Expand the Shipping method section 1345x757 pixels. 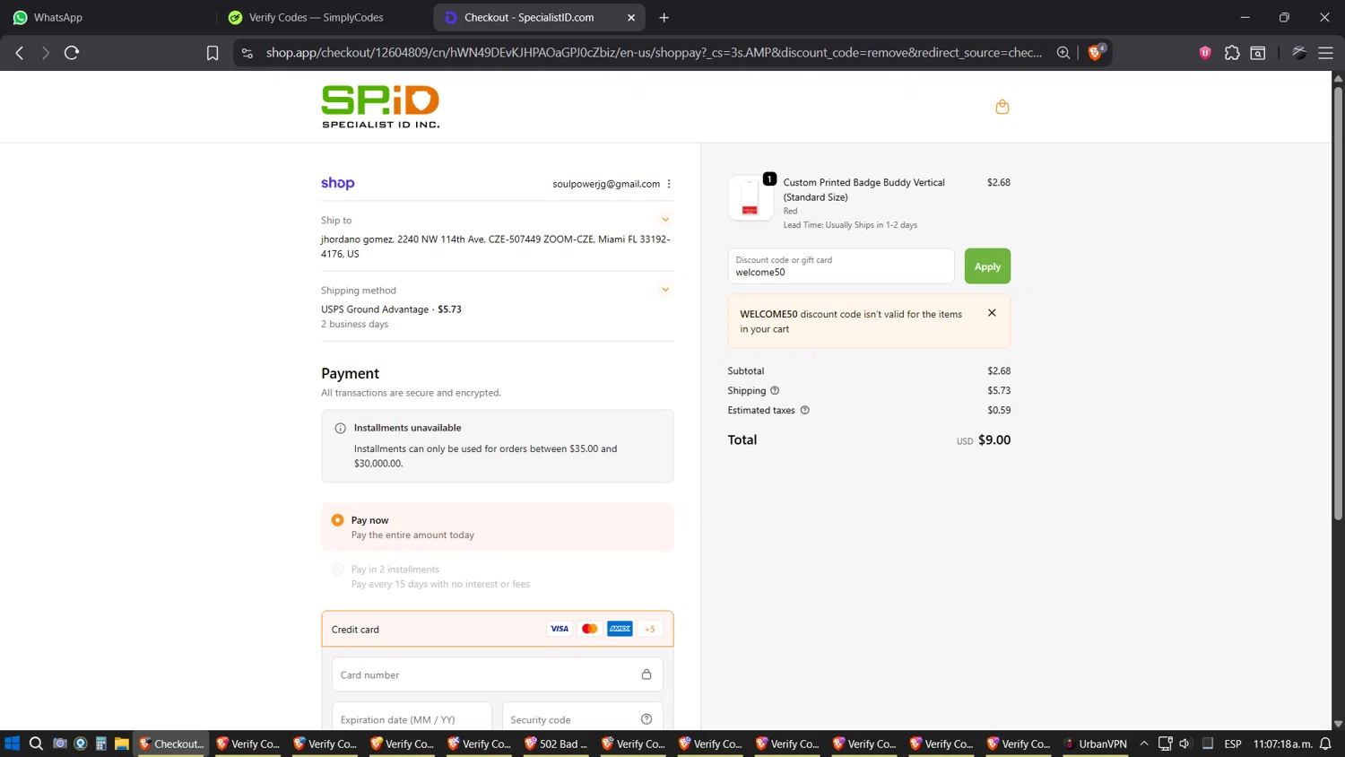click(665, 290)
